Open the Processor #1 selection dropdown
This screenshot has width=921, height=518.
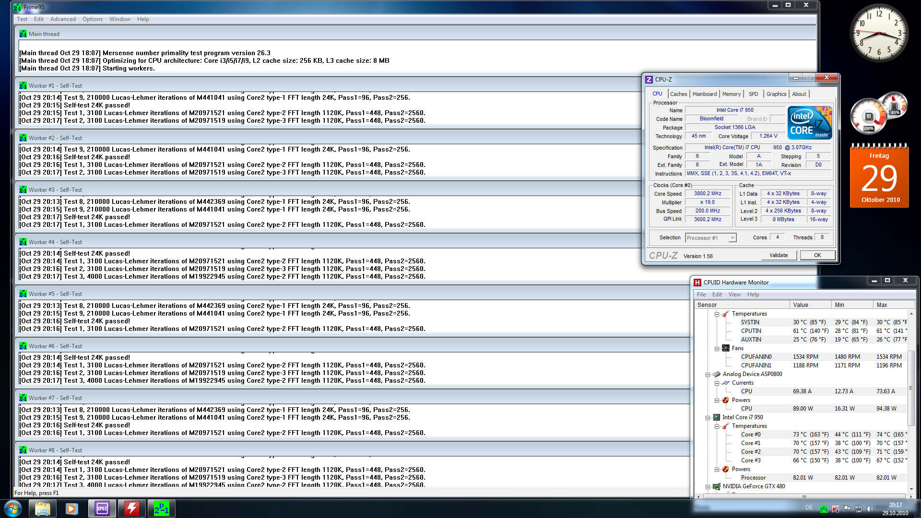click(732, 238)
